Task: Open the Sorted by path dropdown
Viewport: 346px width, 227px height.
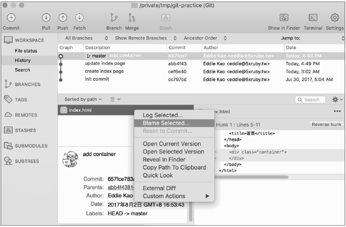Action: pyautogui.click(x=83, y=99)
